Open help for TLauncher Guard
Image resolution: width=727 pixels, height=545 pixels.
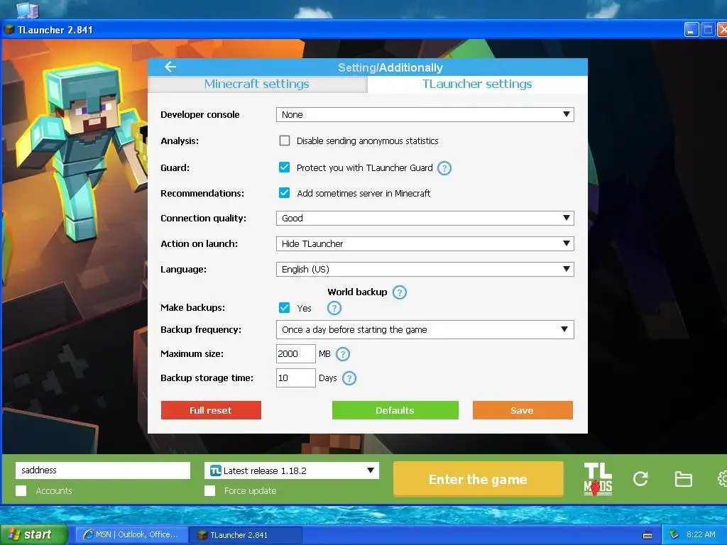pos(444,168)
